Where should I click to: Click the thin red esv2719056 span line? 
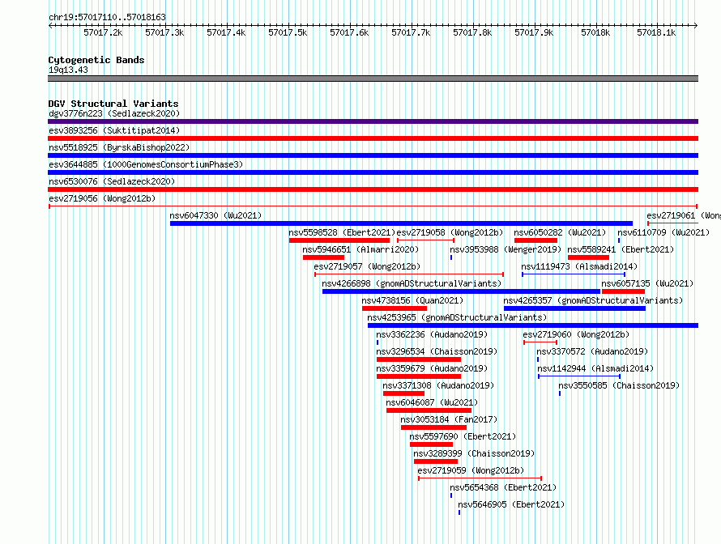[373, 206]
